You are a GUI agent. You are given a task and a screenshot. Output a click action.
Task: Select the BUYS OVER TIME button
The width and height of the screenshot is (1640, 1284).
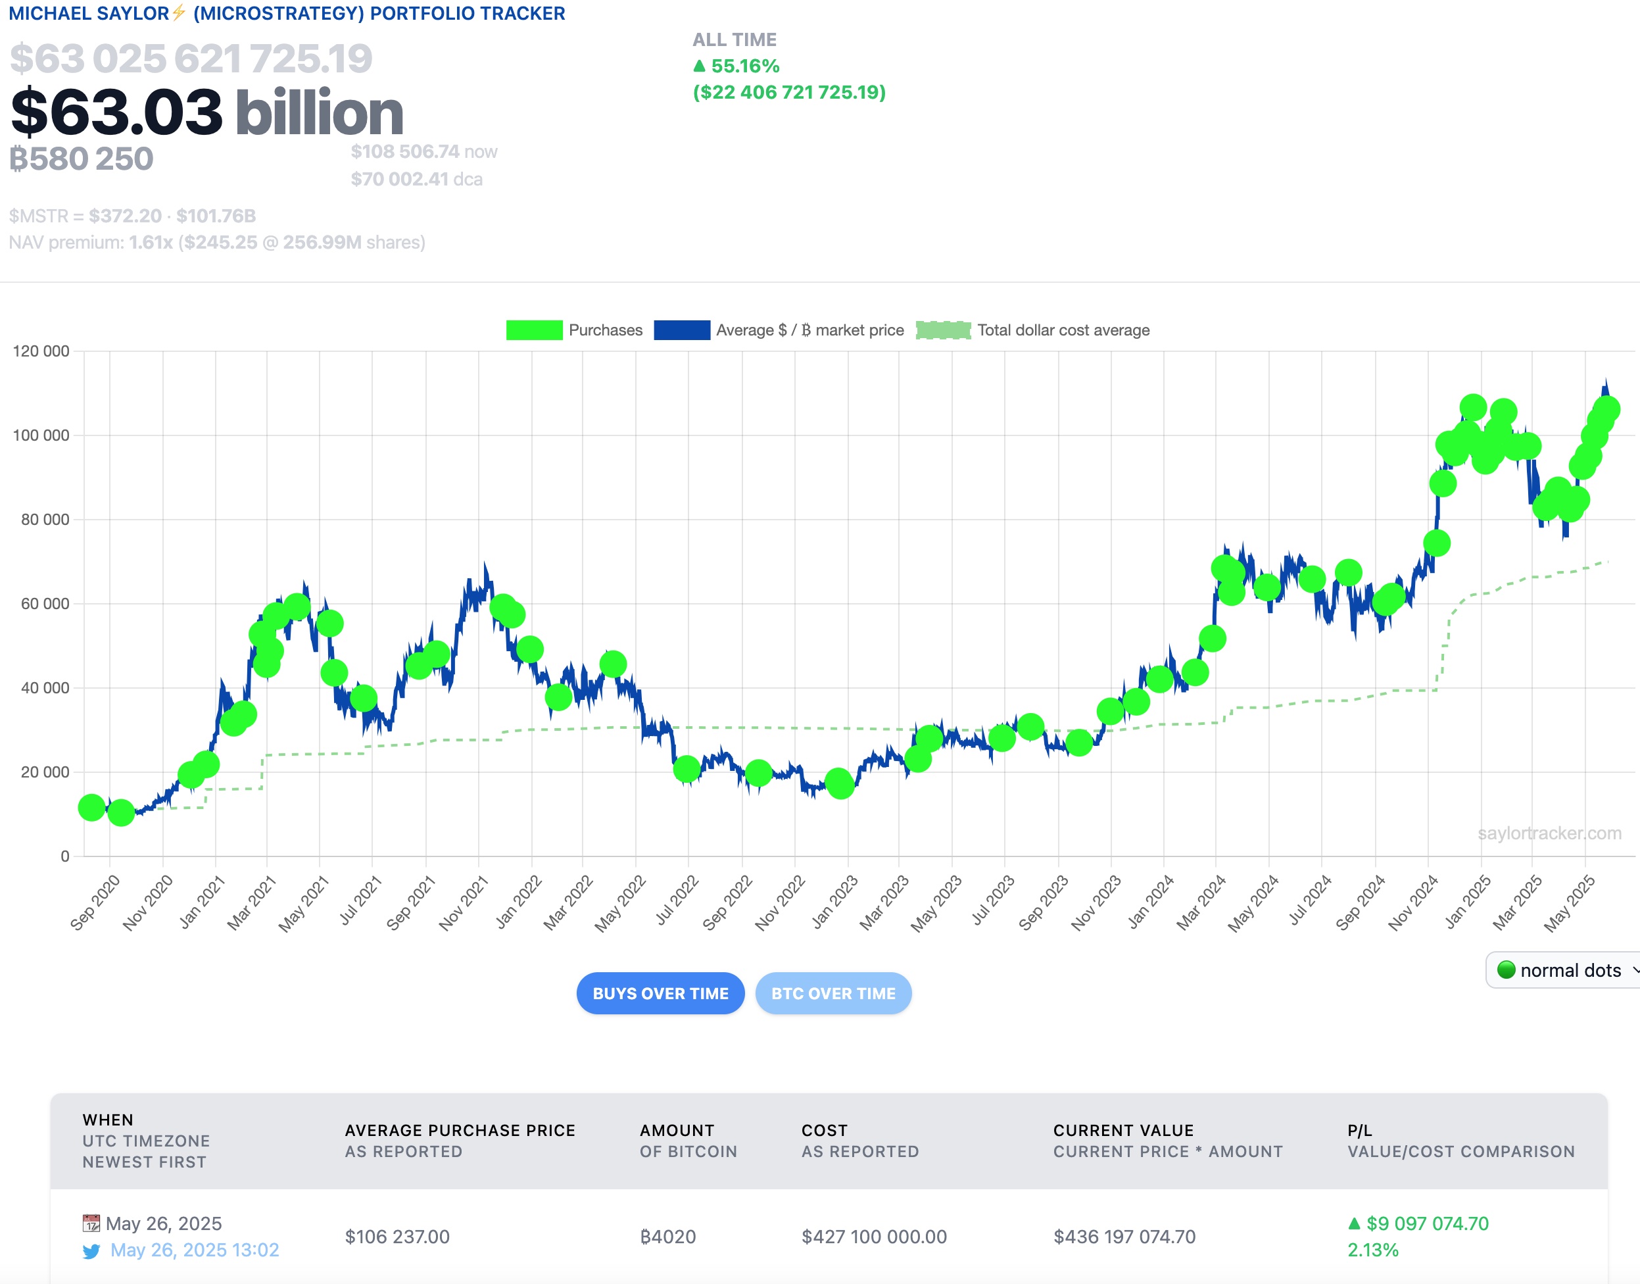point(660,993)
